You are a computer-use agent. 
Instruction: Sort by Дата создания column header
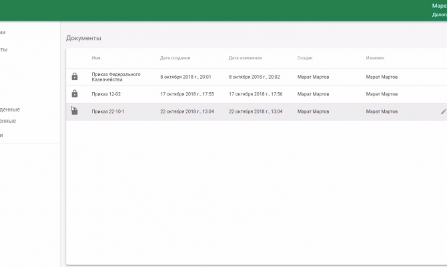pyautogui.click(x=175, y=58)
